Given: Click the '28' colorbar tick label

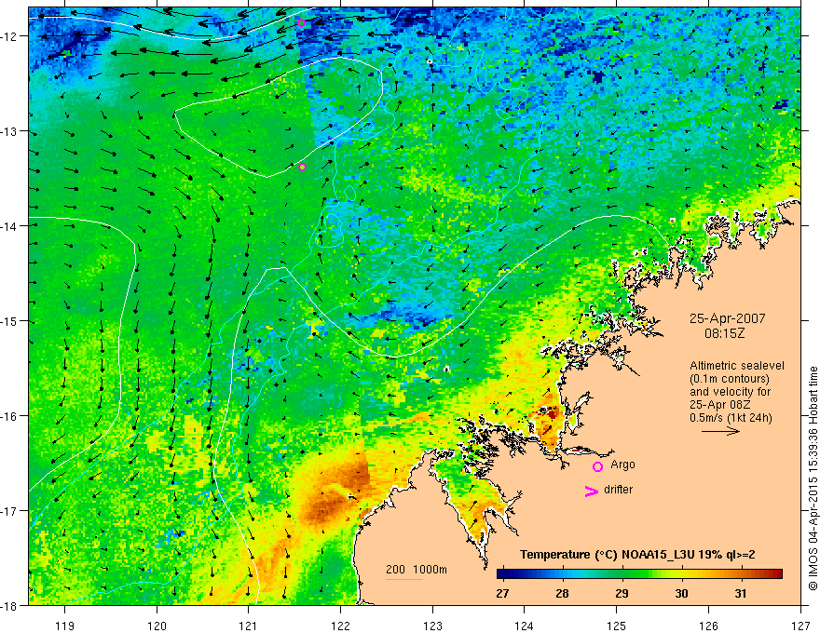Looking at the screenshot, I should tap(562, 593).
